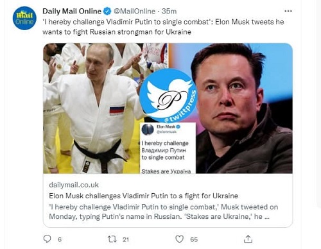This screenshot has width=321, height=249.
Task: Open the three-dot more options menu
Action: [288, 11]
